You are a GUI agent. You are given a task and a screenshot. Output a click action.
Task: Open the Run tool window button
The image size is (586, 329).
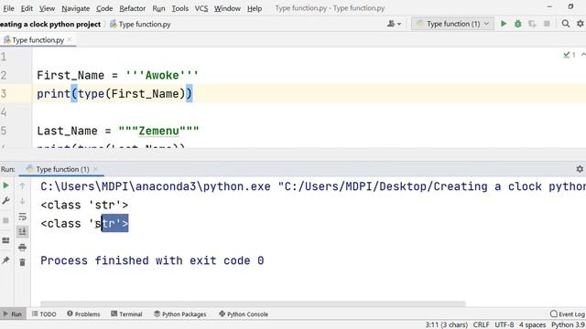click(13, 314)
